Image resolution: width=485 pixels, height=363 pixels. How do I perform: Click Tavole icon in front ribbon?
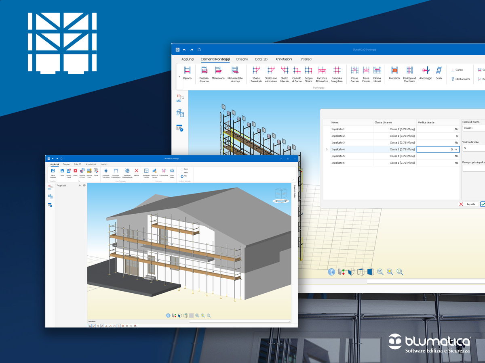point(96,172)
